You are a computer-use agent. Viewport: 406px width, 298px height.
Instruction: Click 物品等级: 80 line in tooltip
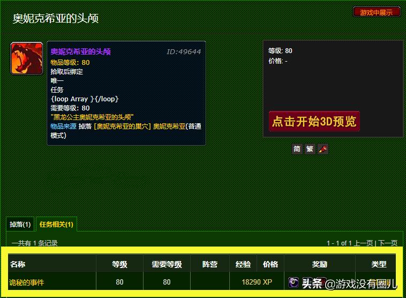(x=70, y=63)
